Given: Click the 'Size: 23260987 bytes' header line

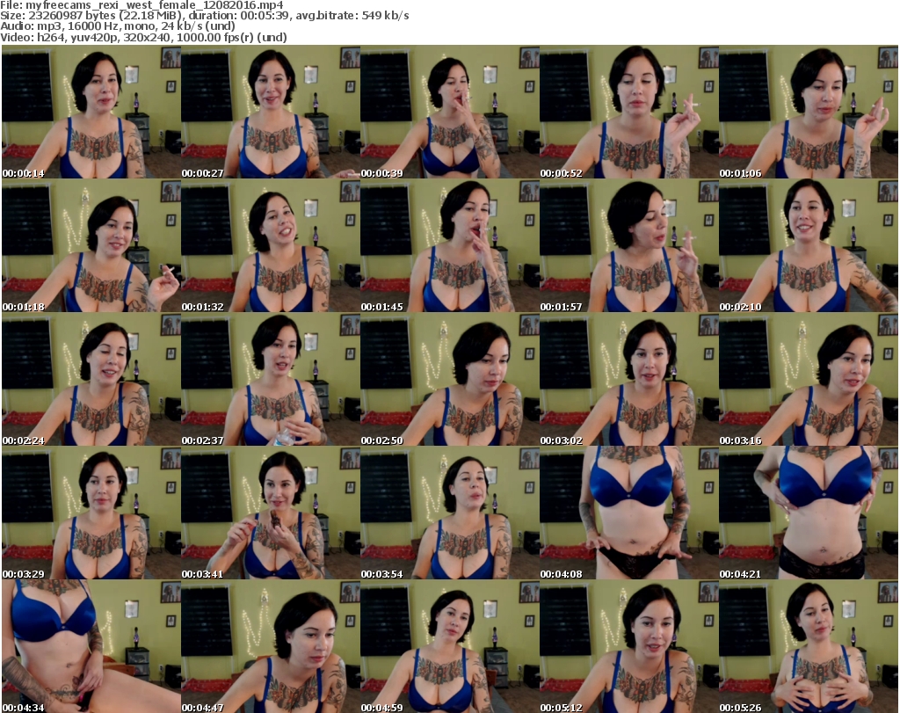Looking at the screenshot, I should pyautogui.click(x=205, y=16).
